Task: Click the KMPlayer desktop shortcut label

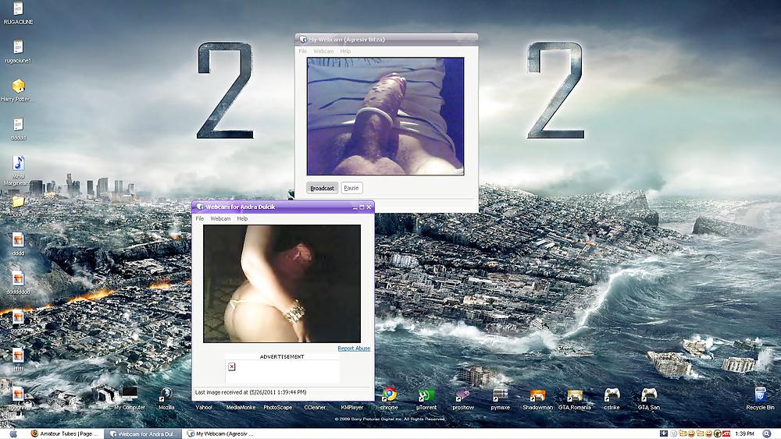Action: (x=351, y=407)
